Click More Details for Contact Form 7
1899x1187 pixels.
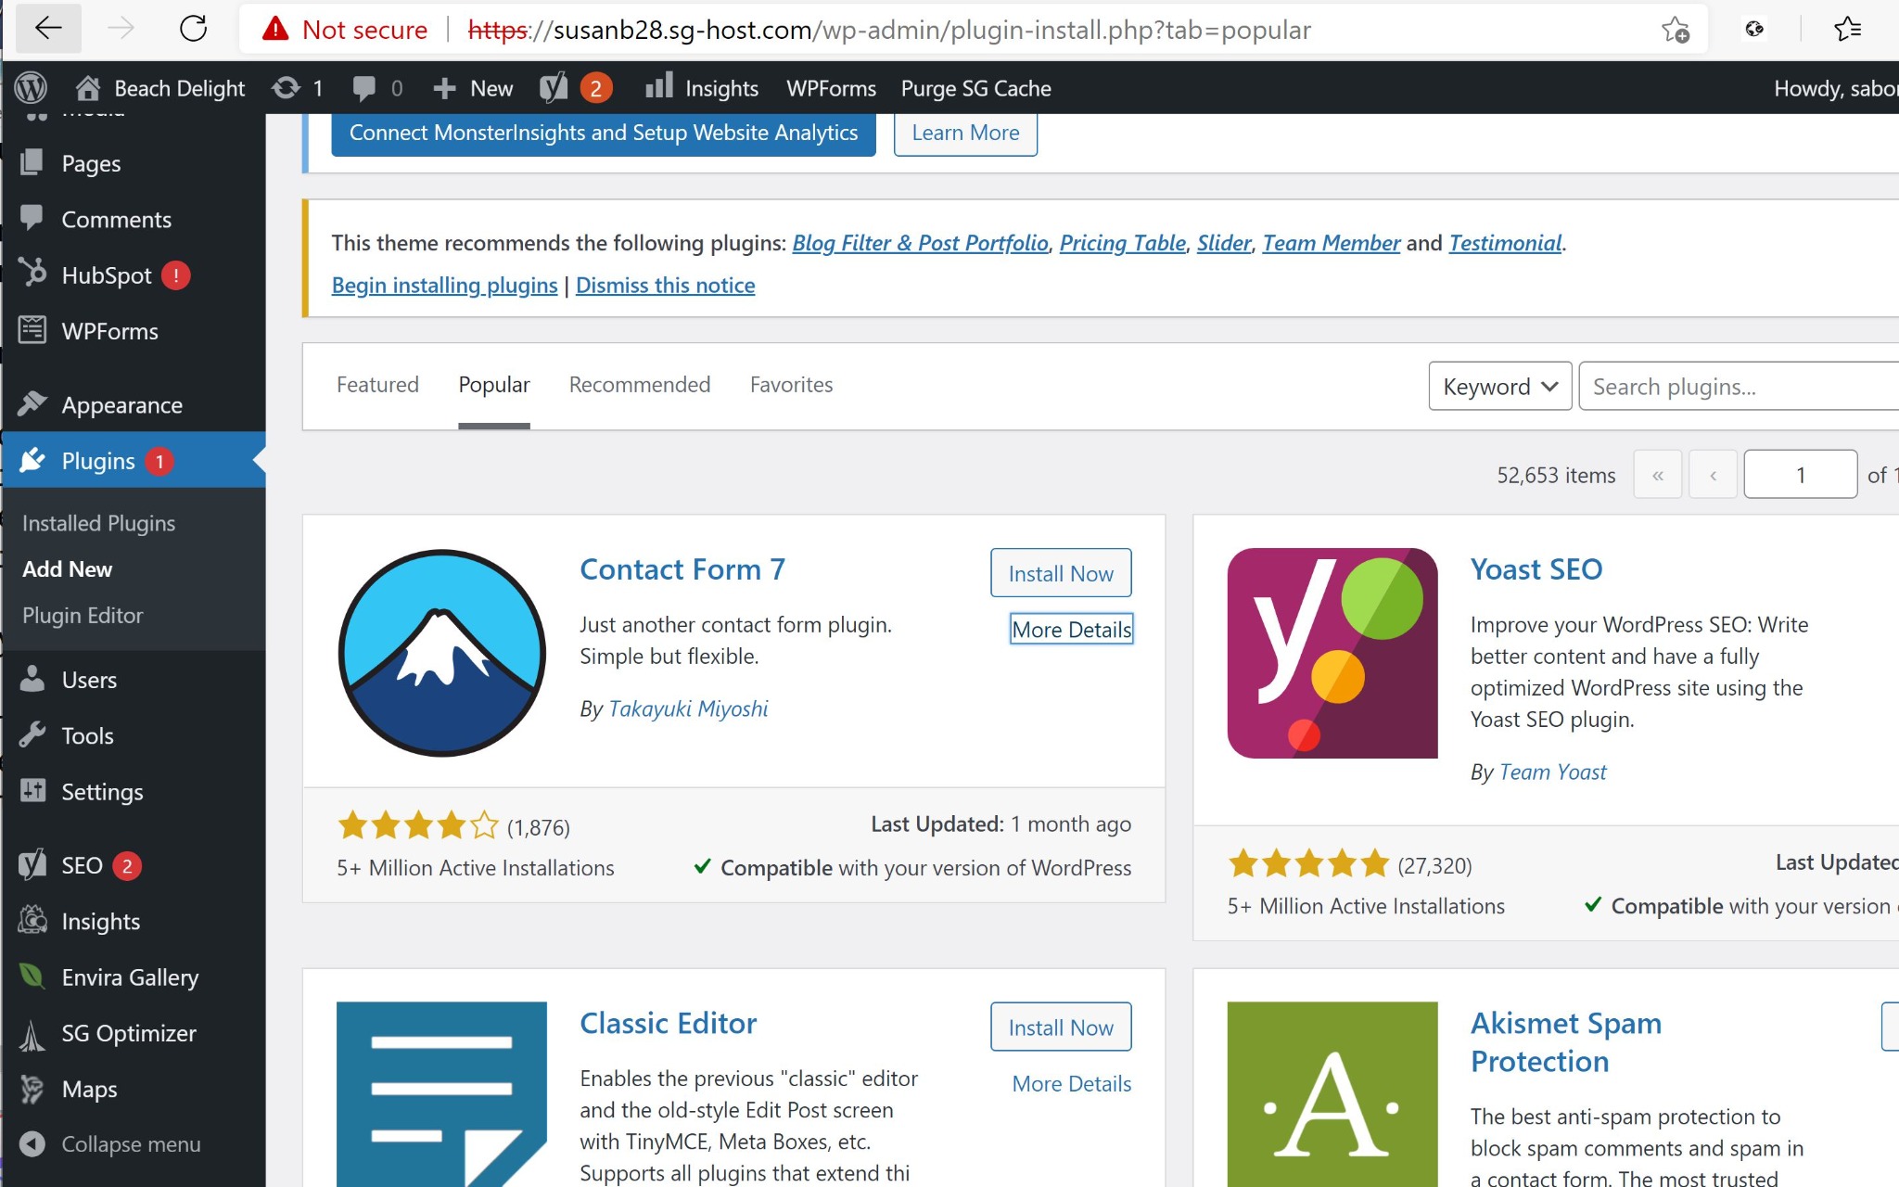1070,629
